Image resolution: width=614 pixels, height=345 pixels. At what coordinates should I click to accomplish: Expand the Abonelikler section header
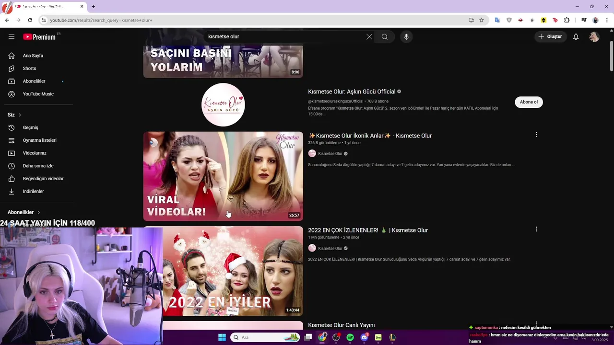point(24,212)
